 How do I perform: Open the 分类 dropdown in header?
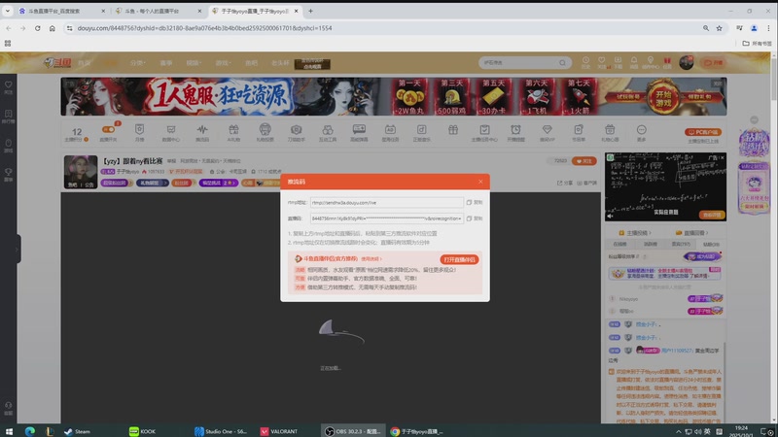(137, 63)
